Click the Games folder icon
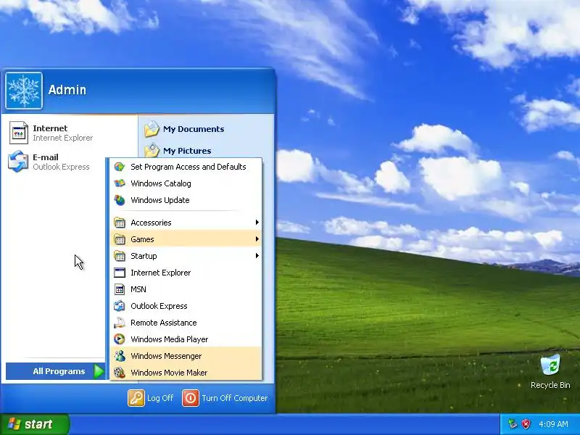Screen dimensions: 580x435 pyautogui.click(x=119, y=239)
